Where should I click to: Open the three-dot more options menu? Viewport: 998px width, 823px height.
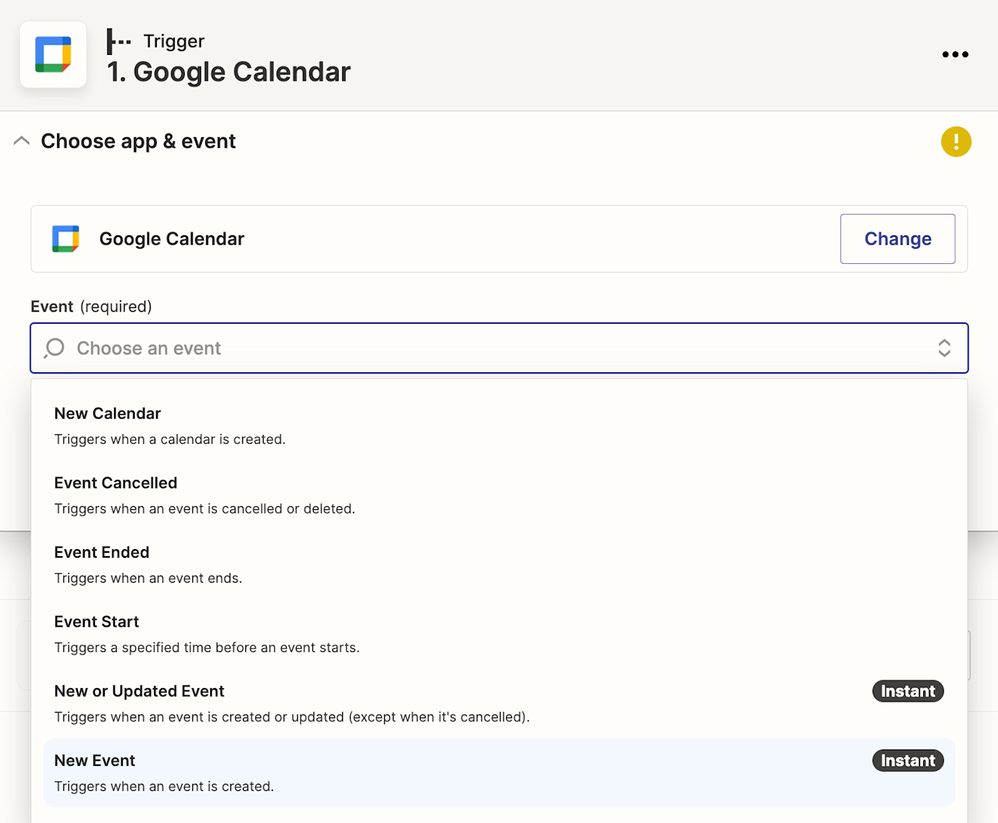[x=955, y=54]
